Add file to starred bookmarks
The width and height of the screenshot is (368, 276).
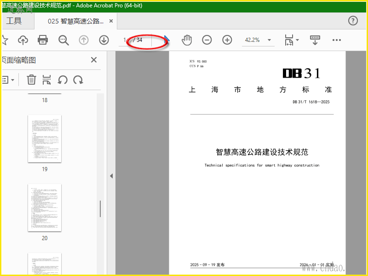click(4, 40)
